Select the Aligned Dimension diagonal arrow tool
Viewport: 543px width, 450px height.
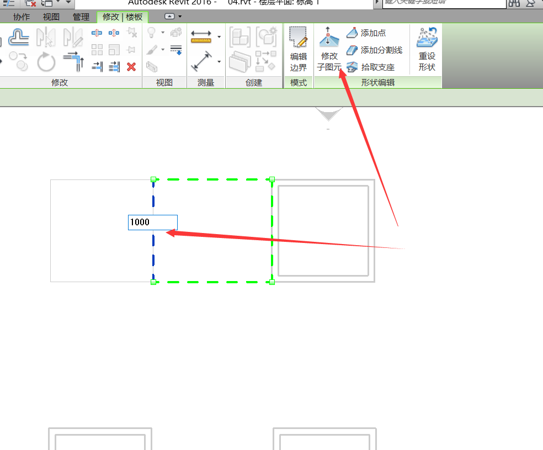click(x=202, y=61)
